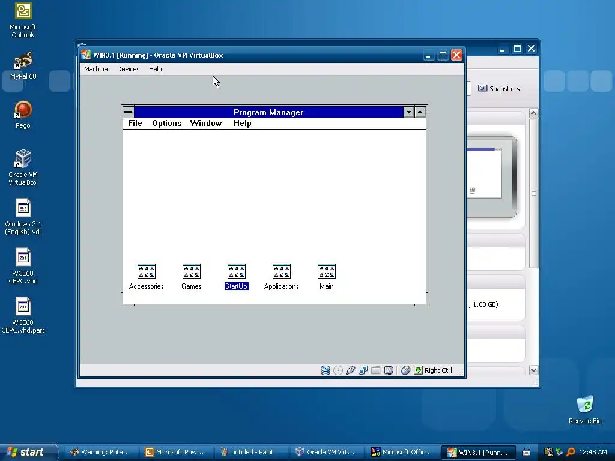Click the virtualization CPU chip status icon
Image resolution: width=615 pixels, height=461 pixels.
[x=388, y=370]
